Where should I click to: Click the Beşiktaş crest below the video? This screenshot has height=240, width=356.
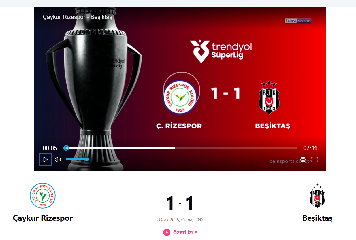(x=317, y=196)
